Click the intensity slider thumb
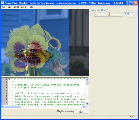139x120 pixels. point(109,14)
